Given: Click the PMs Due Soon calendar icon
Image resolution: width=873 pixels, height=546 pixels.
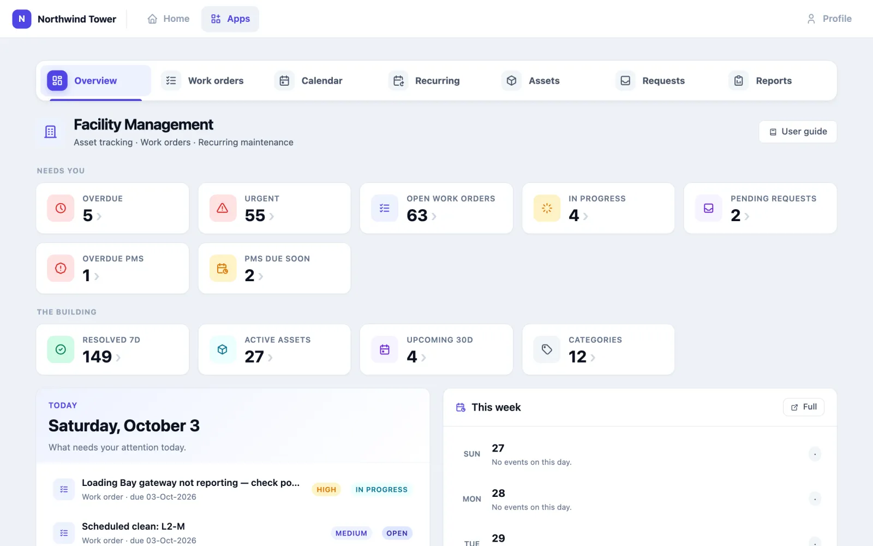Looking at the screenshot, I should 223,268.
